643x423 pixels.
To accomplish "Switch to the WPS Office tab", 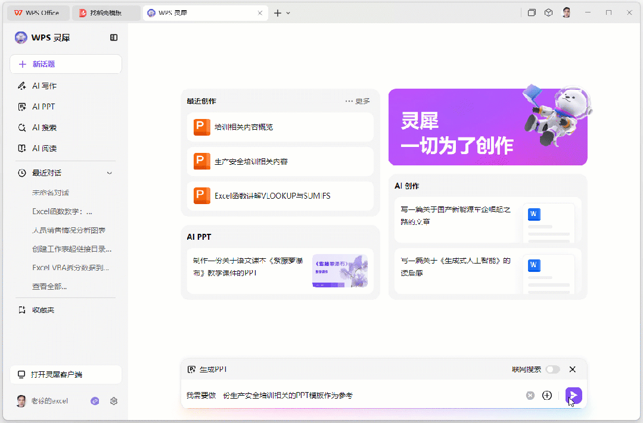I will pyautogui.click(x=38, y=12).
